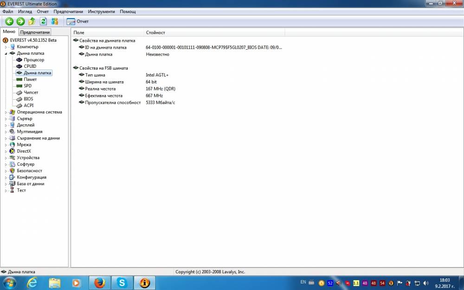Viewport: 464px width, 290px height.
Task: Select Процесор in the tree
Action: point(34,60)
